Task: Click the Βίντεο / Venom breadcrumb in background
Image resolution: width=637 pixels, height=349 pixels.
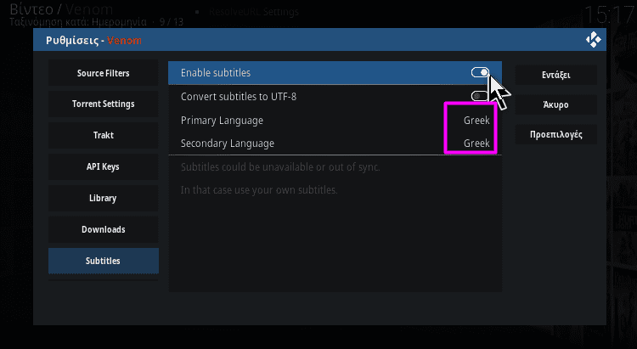Action: [61, 9]
